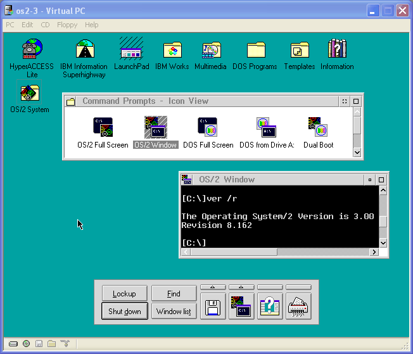Hide the Command Prompts window
The height and width of the screenshot is (354, 413).
coord(344,101)
